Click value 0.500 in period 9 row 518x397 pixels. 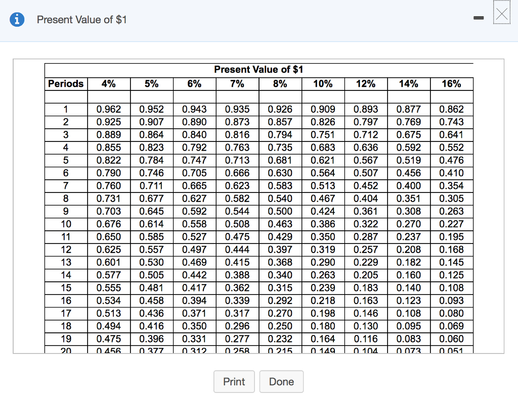[x=280, y=211]
